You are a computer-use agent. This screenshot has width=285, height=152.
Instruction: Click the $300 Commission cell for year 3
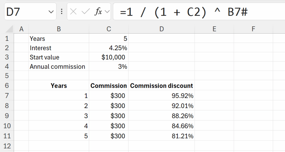point(109,116)
